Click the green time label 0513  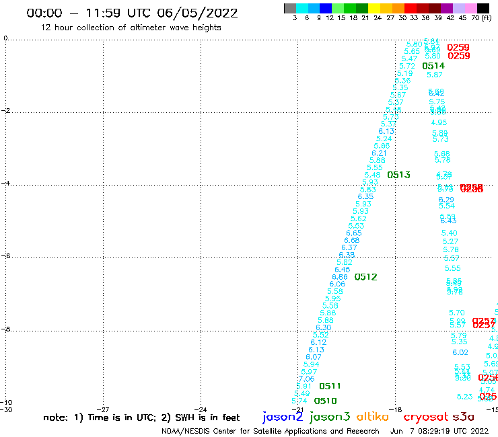pyautogui.click(x=398, y=175)
